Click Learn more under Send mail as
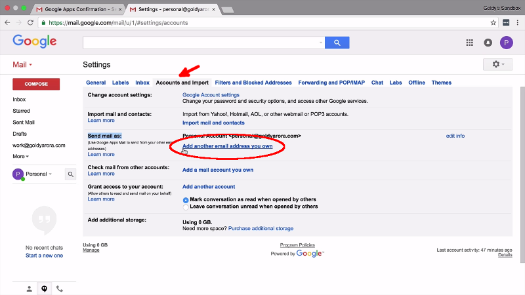The image size is (525, 295). [101, 154]
